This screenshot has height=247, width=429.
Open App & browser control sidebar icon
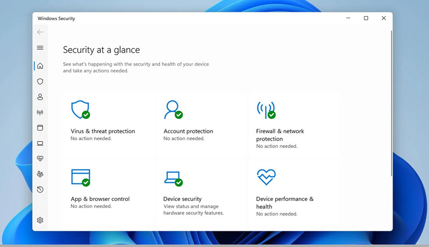tap(40, 128)
